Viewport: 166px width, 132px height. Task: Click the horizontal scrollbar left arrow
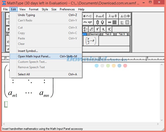pyautogui.click(x=4, y=124)
